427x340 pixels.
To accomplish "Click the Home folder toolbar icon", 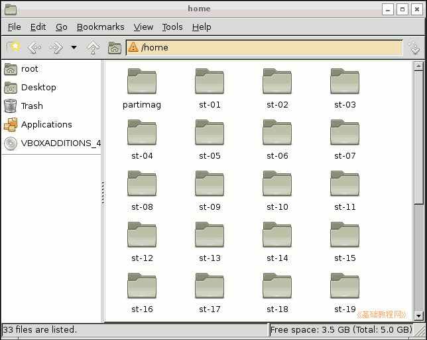I will [115, 48].
